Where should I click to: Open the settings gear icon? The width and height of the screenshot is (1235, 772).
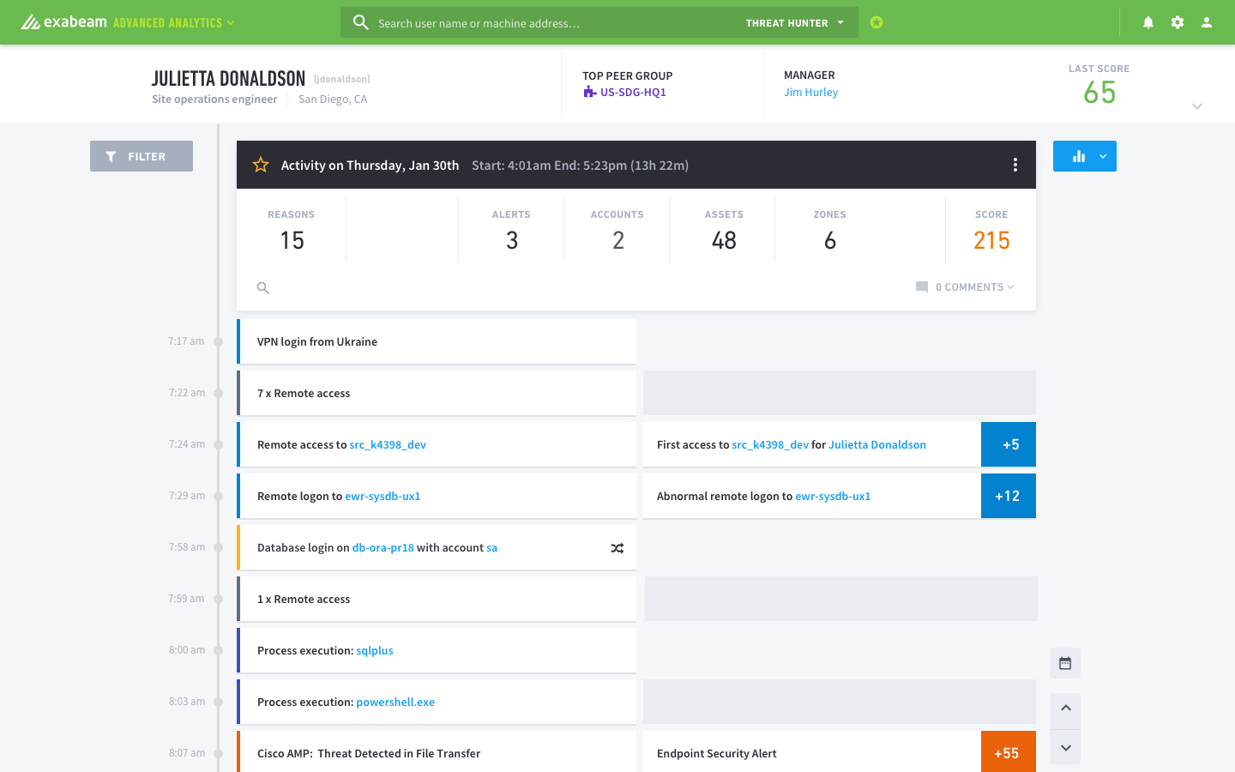point(1177,22)
